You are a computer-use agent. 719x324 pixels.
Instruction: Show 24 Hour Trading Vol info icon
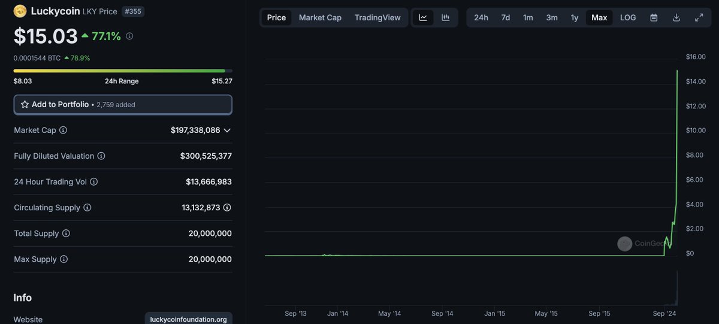(x=94, y=181)
